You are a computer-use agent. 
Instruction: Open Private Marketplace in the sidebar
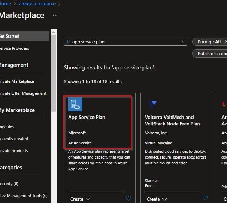(17, 81)
